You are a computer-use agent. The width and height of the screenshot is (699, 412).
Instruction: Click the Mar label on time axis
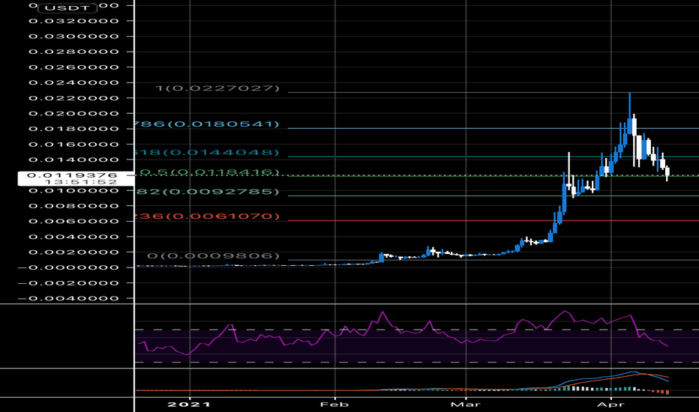tap(466, 405)
